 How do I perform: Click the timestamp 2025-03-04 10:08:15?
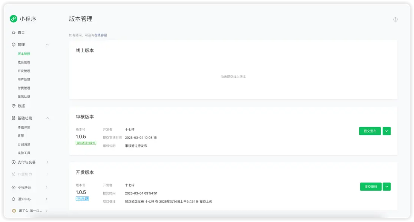(141, 137)
